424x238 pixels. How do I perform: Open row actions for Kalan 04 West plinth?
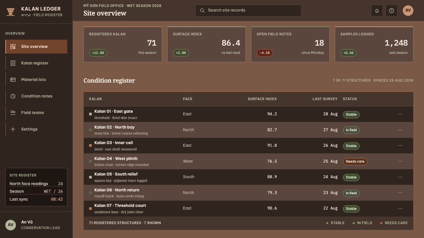point(400,161)
